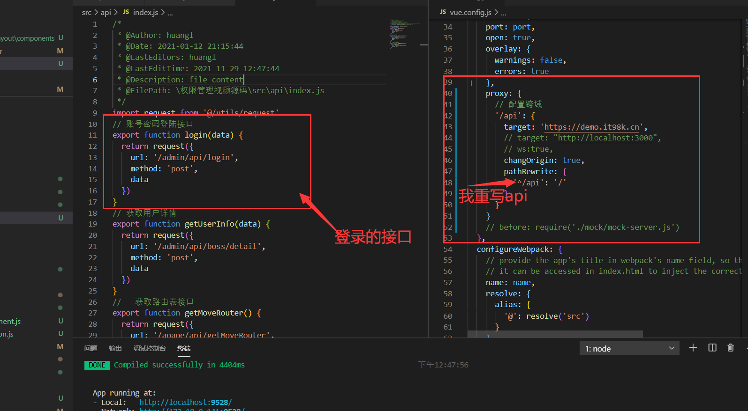748x411 pixels.
Task: Click 'changOrigin: true' line in vue.config.js
Action: click(543, 160)
